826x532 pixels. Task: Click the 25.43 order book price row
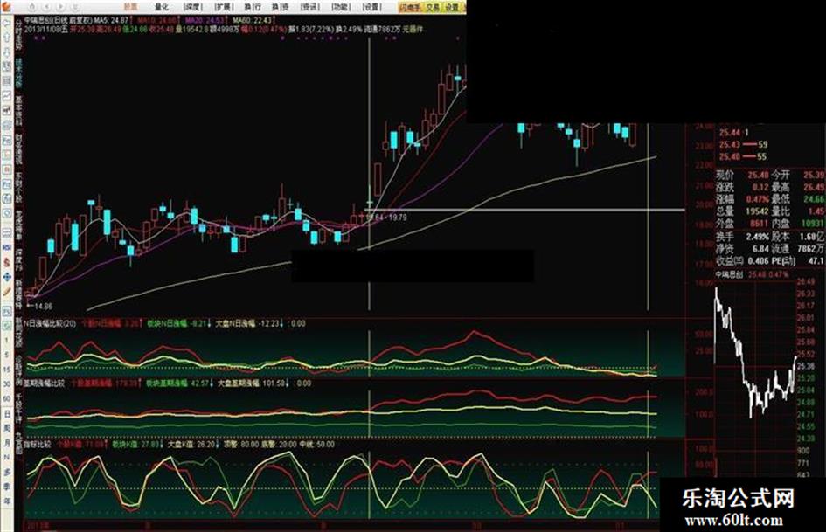[743, 144]
